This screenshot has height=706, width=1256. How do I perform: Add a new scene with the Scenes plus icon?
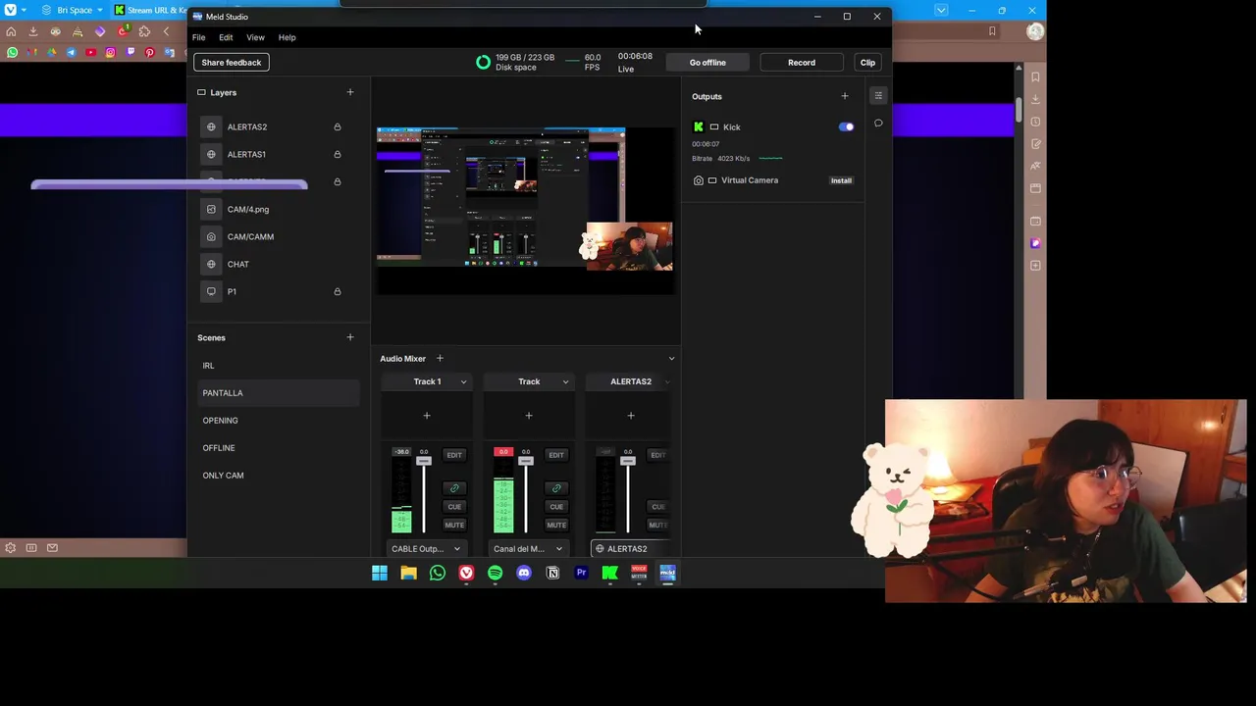(x=349, y=337)
